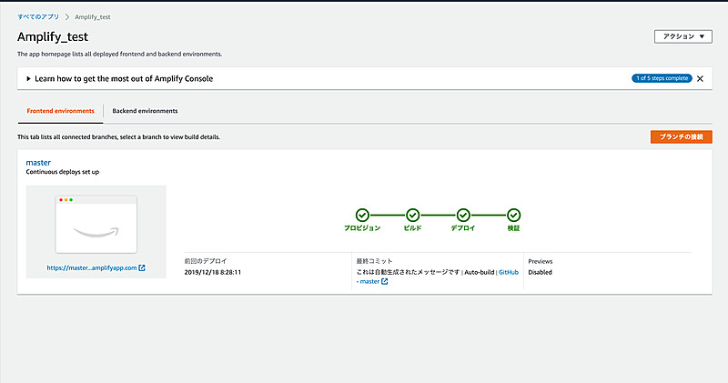
Task: Click the Auto-build commit label
Action: [479, 272]
